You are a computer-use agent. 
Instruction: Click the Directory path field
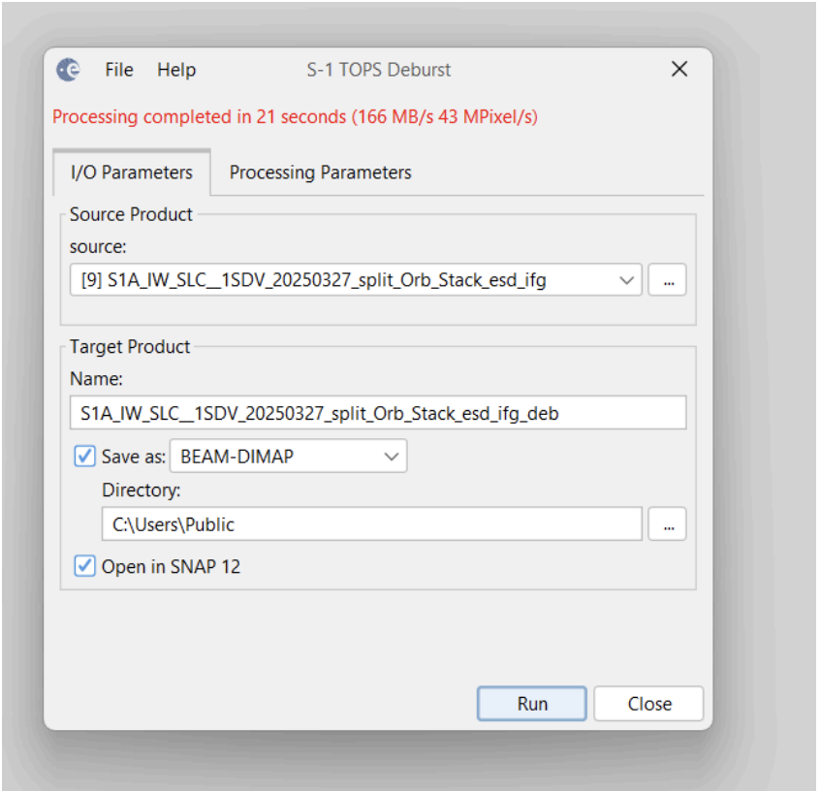coord(371,524)
